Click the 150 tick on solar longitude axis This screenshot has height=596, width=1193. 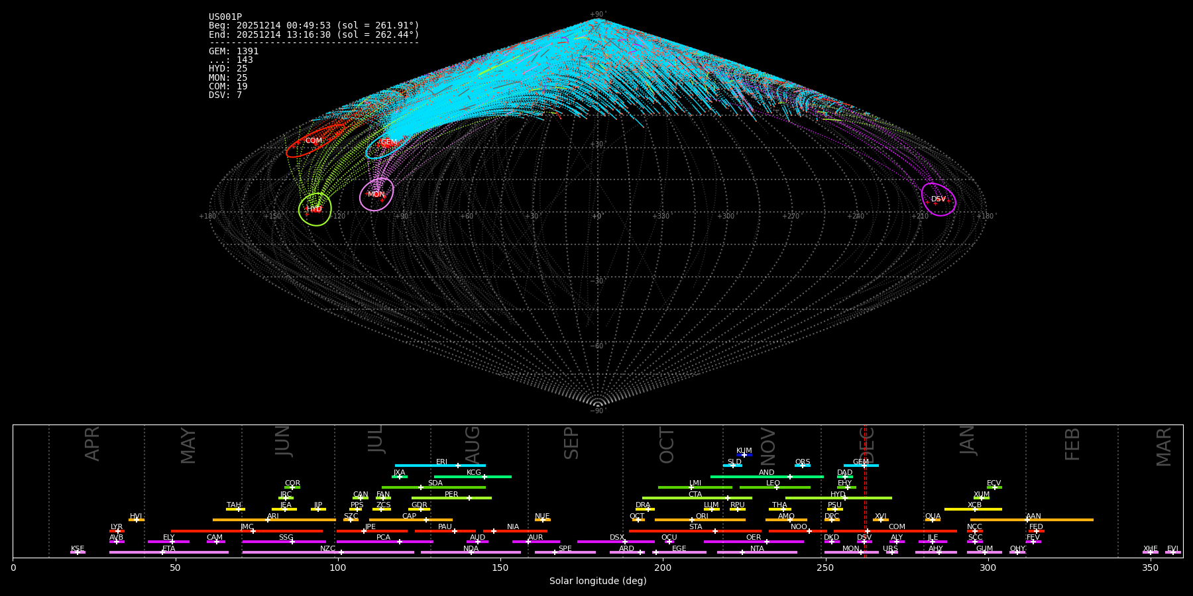(500, 568)
